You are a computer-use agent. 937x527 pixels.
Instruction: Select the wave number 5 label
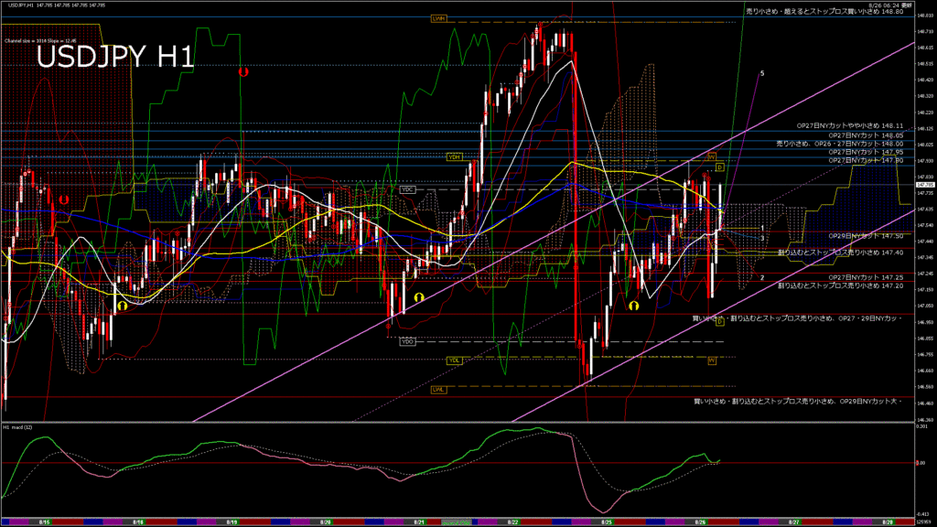[762, 72]
